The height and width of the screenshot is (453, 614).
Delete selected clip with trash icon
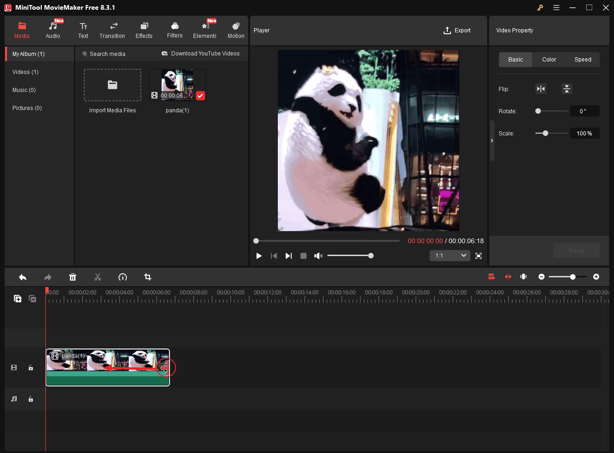point(73,277)
